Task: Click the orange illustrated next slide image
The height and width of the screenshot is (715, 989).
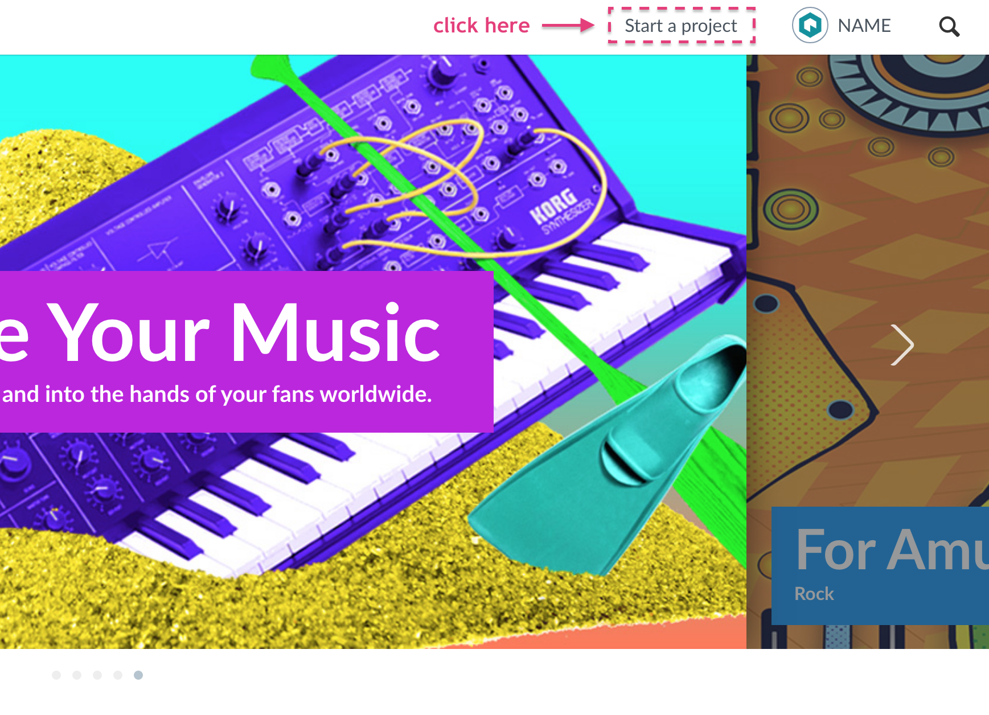Action: tap(868, 352)
